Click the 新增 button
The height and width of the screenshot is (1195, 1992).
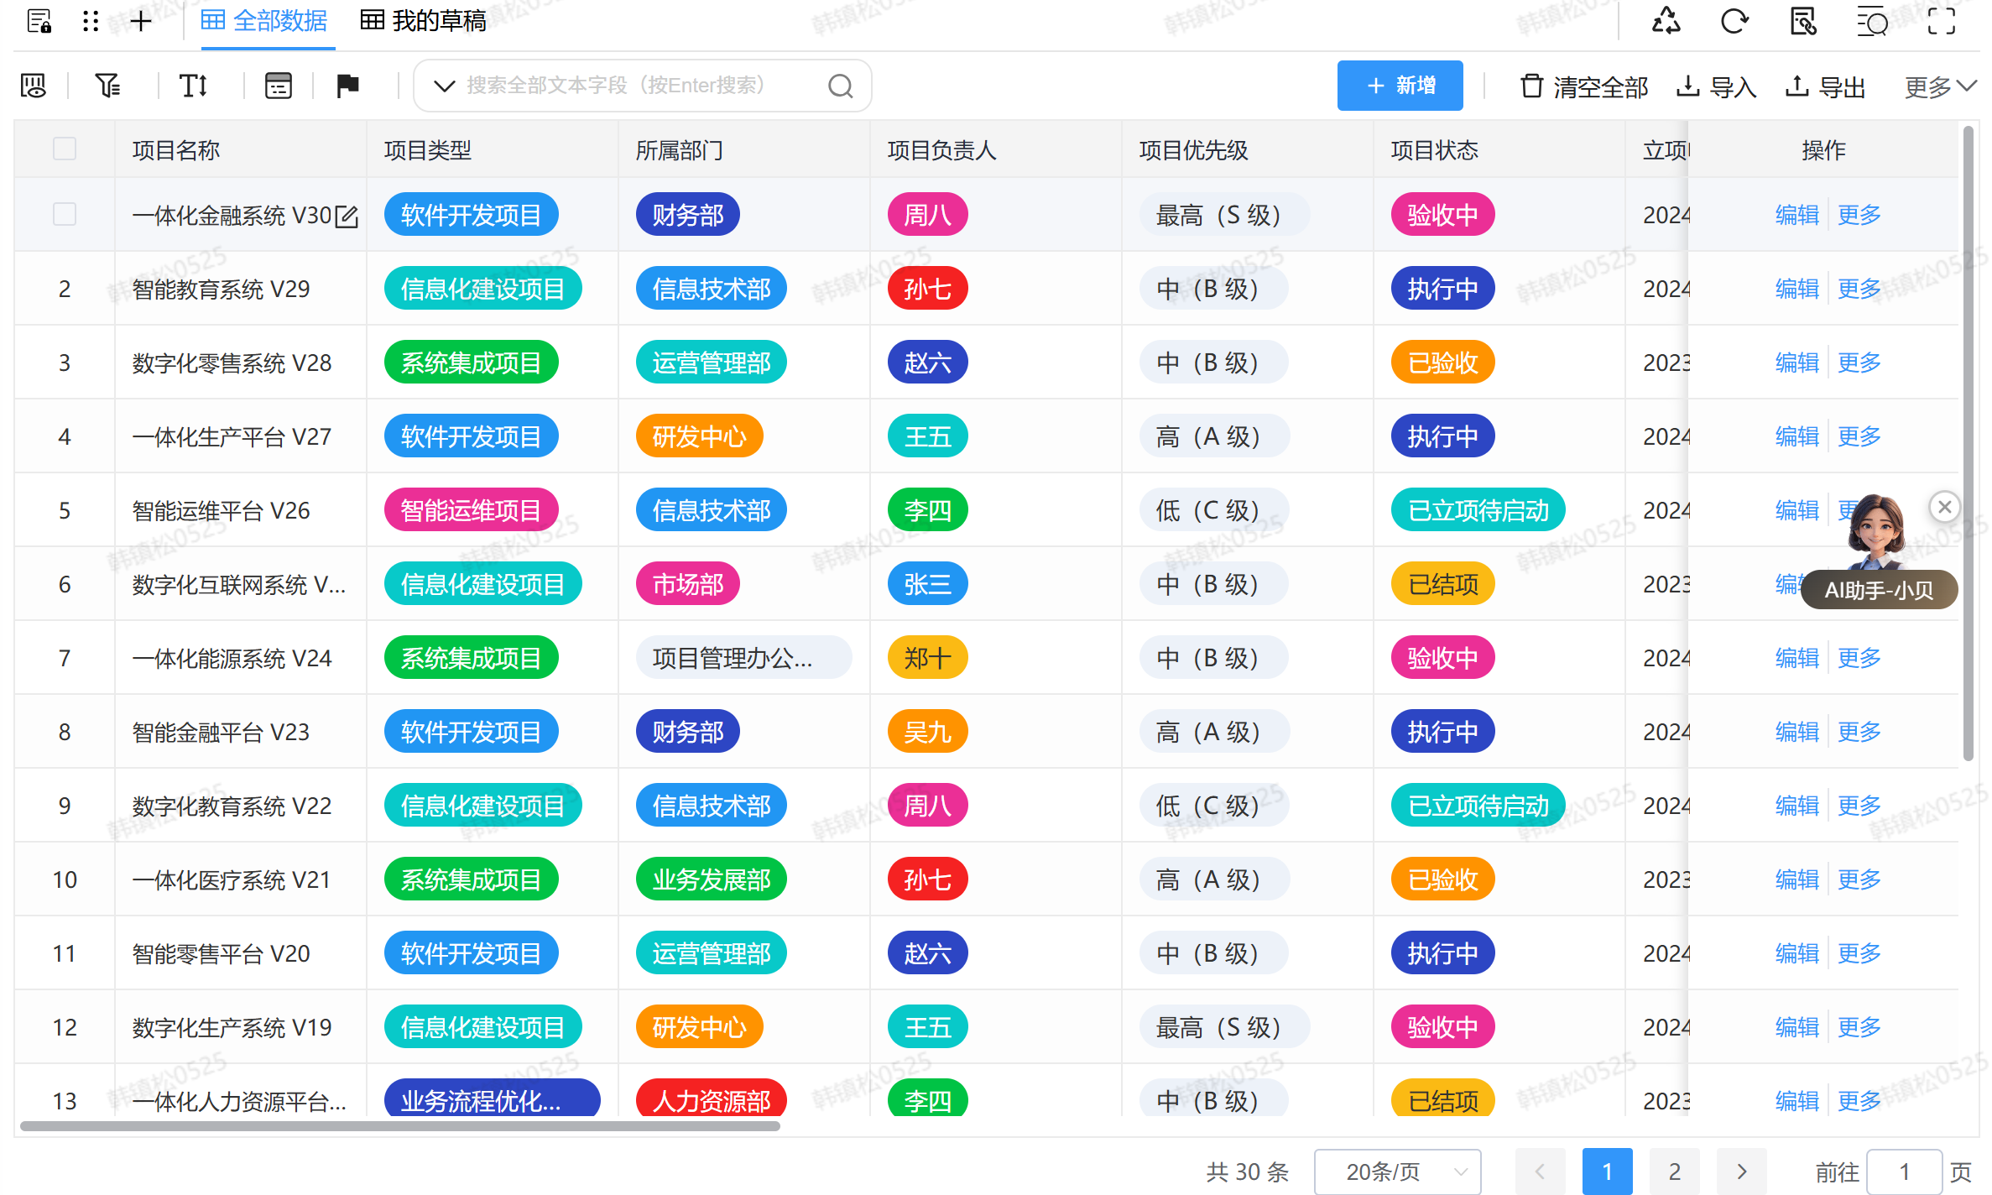click(1400, 85)
